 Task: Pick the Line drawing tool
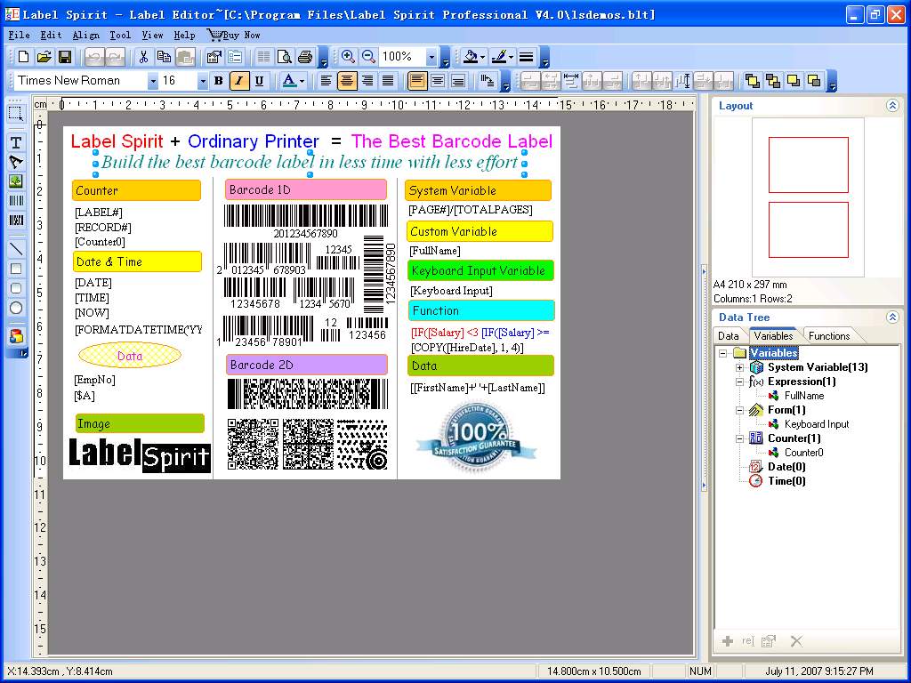tap(16, 249)
